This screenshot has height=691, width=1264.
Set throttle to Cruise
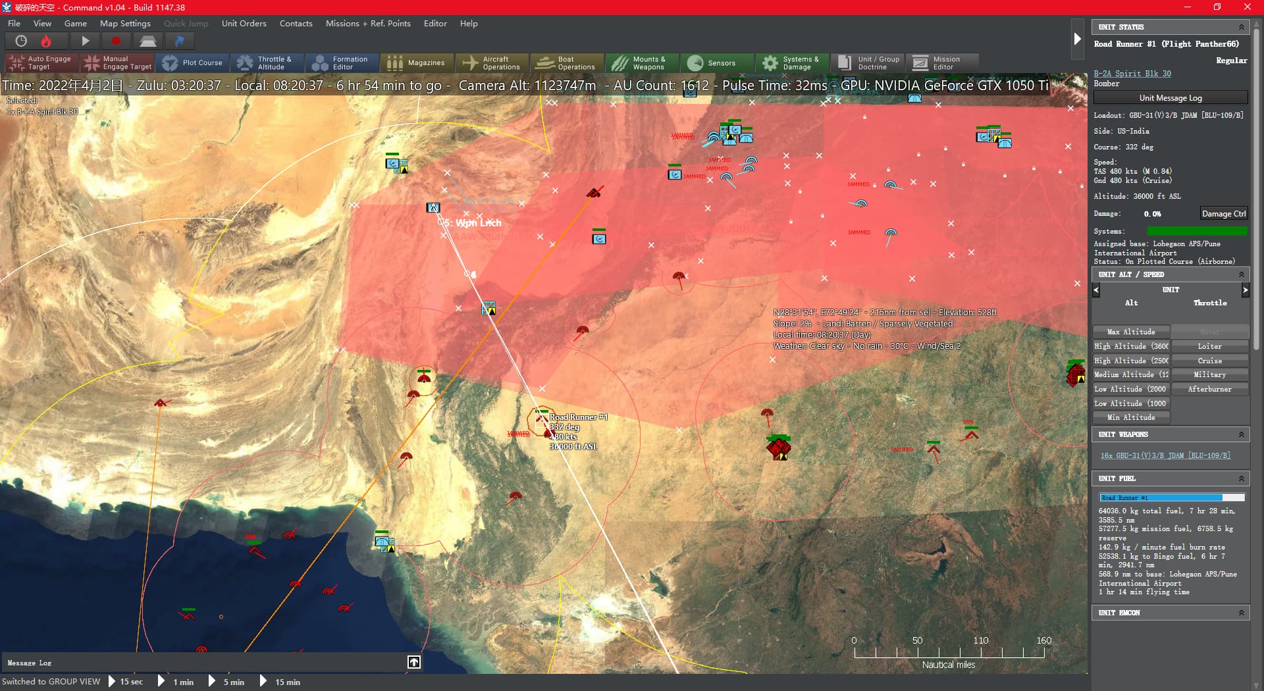(x=1210, y=361)
